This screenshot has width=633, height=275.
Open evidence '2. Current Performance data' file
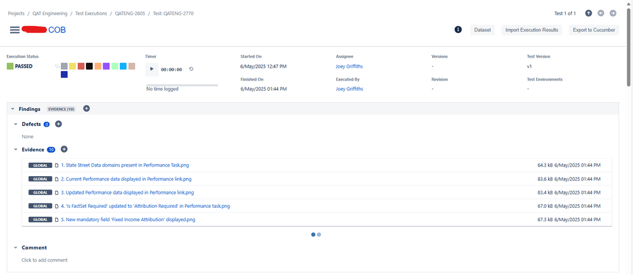pyautogui.click(x=126, y=179)
